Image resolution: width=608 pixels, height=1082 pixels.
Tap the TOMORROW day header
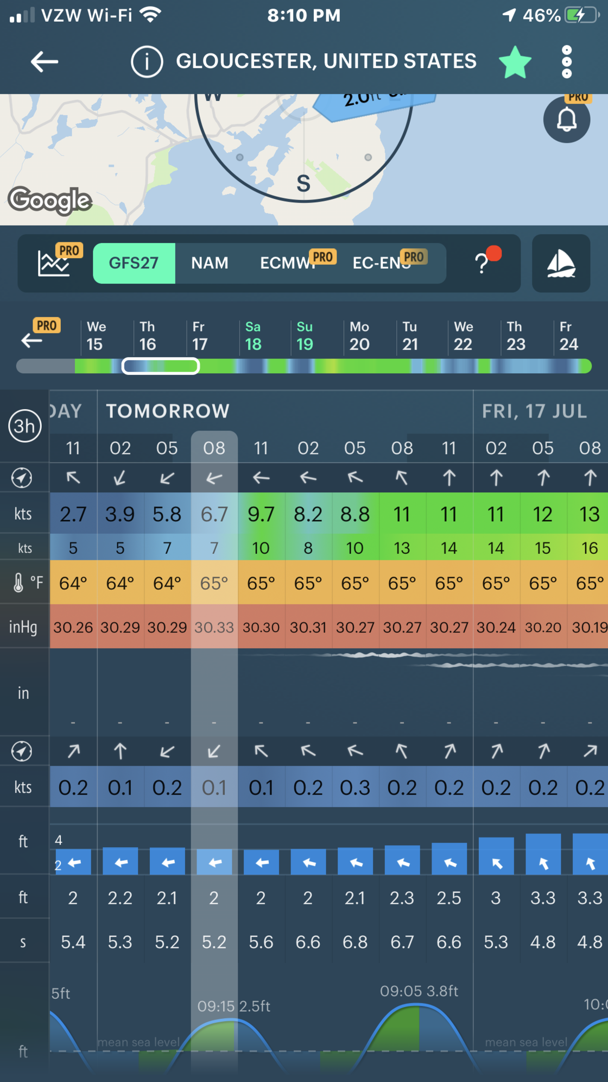pos(168,411)
